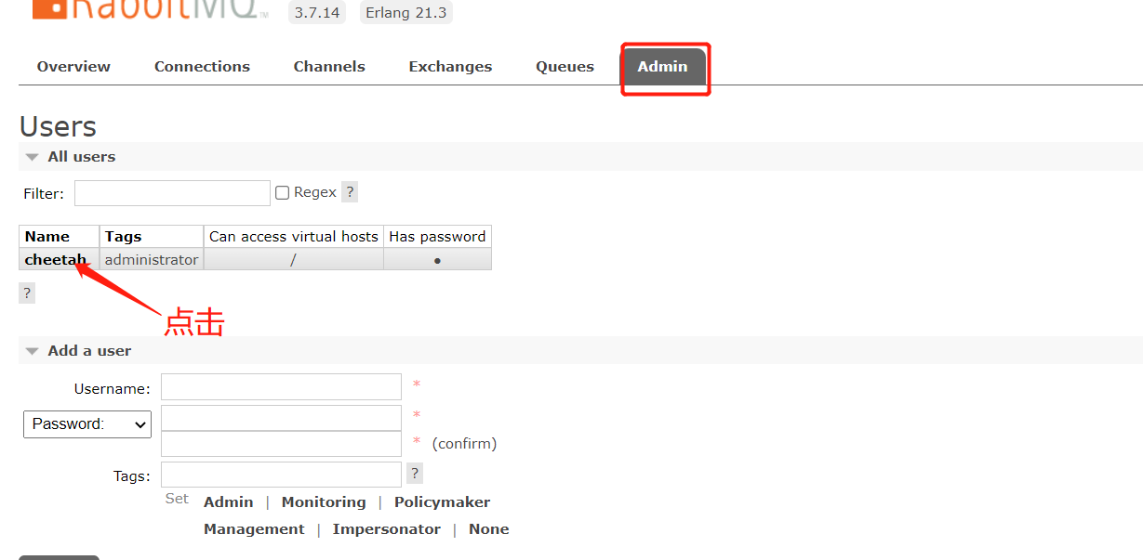
Task: Select the Queues tab
Action: [565, 67]
